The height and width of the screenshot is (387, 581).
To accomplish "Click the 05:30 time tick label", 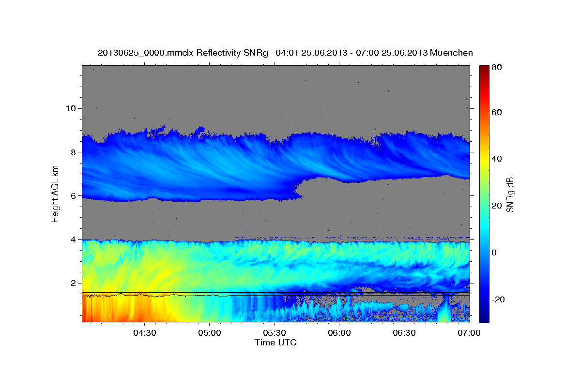I will point(275,333).
